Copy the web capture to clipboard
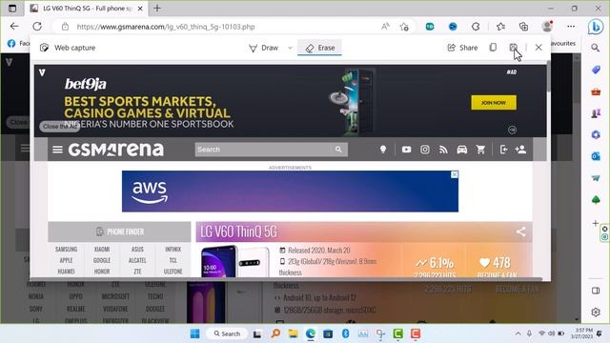The image size is (610, 343). 493,48
